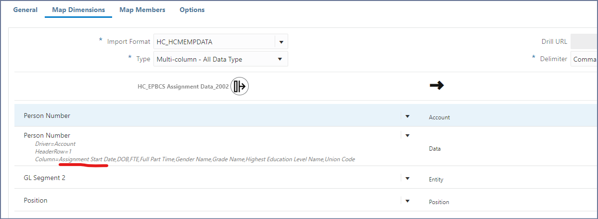Click the Drill URL input field
598x219 pixels.
[x=584, y=41]
